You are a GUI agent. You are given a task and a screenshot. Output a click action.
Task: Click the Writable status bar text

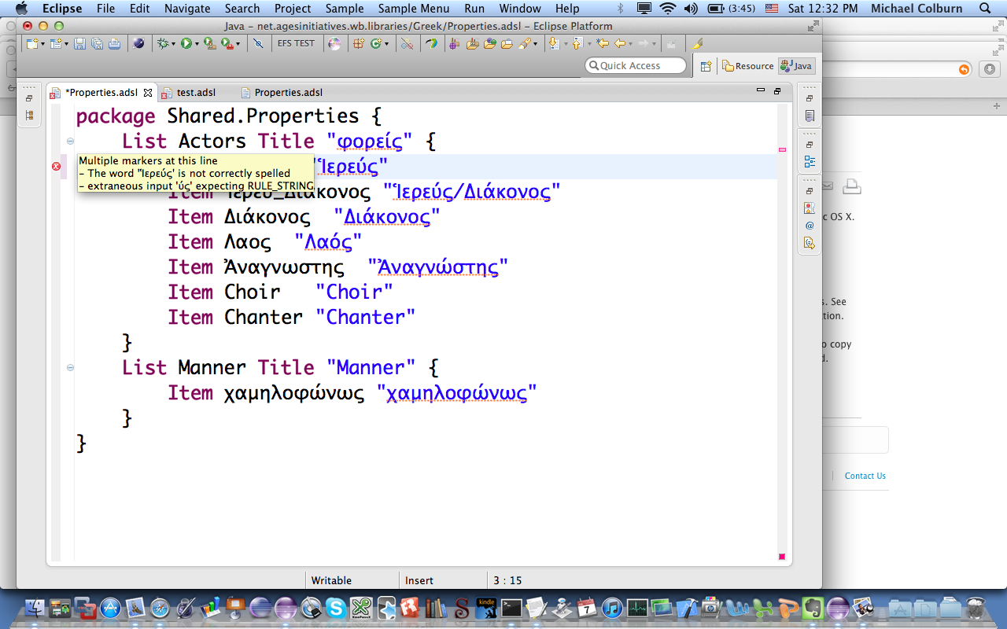tap(331, 580)
